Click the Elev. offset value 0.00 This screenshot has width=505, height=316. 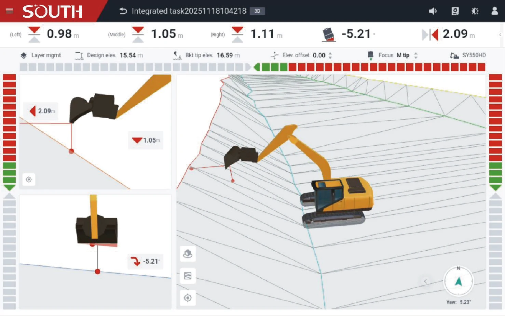pyautogui.click(x=319, y=55)
